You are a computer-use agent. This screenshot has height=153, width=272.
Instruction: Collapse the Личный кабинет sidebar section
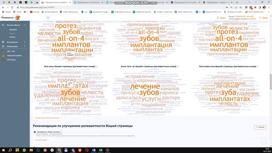25,25
